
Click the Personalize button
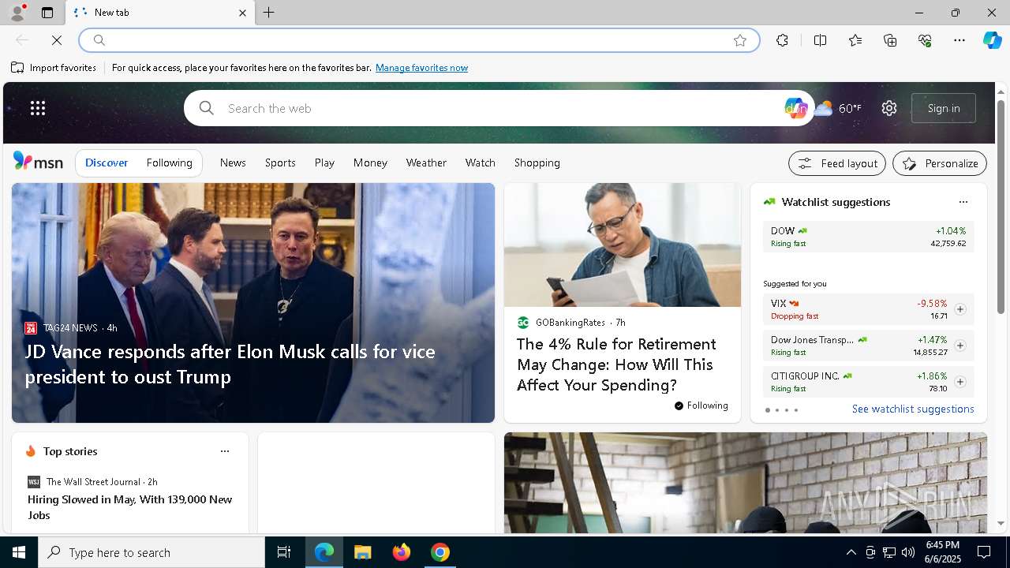click(940, 163)
